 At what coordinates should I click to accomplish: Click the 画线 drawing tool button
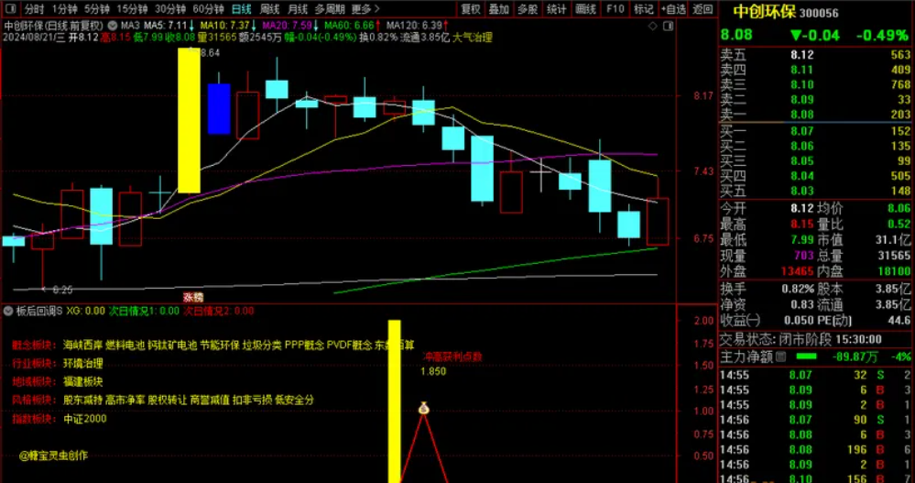(x=585, y=9)
